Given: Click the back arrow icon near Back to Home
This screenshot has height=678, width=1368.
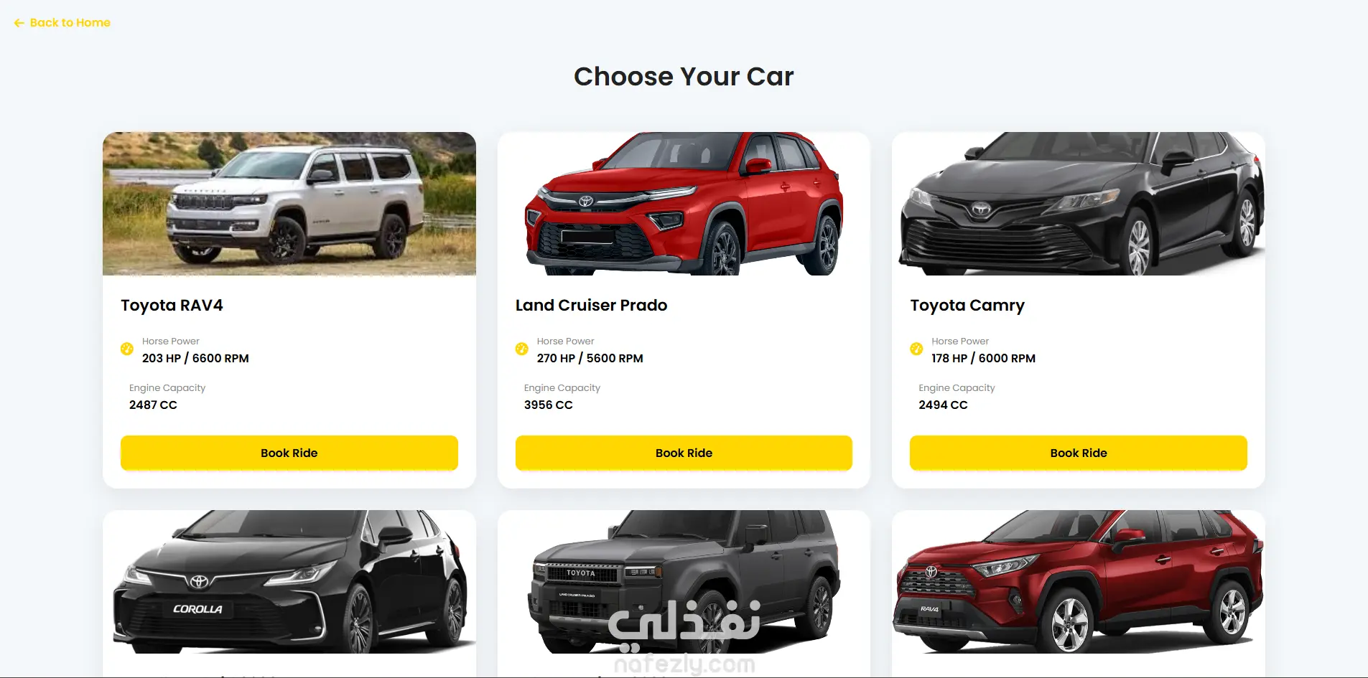Looking at the screenshot, I should (x=19, y=23).
